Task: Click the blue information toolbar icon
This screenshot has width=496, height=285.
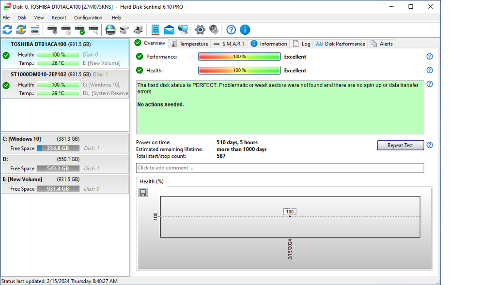Action: coord(245,30)
